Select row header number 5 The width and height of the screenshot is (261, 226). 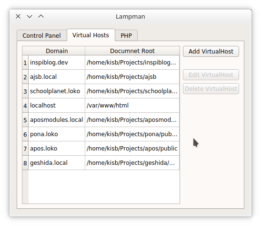point(25,120)
